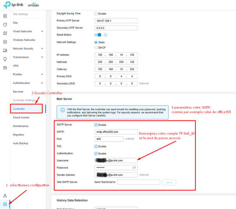The width and height of the screenshot is (236, 209).
Task: Toggle the Reset Button switch
Action: click(x=98, y=35)
